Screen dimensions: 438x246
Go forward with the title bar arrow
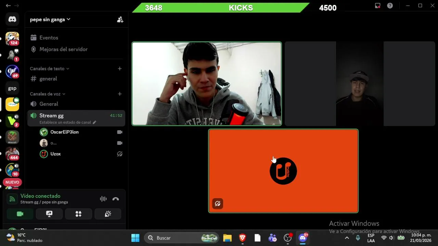(16, 6)
